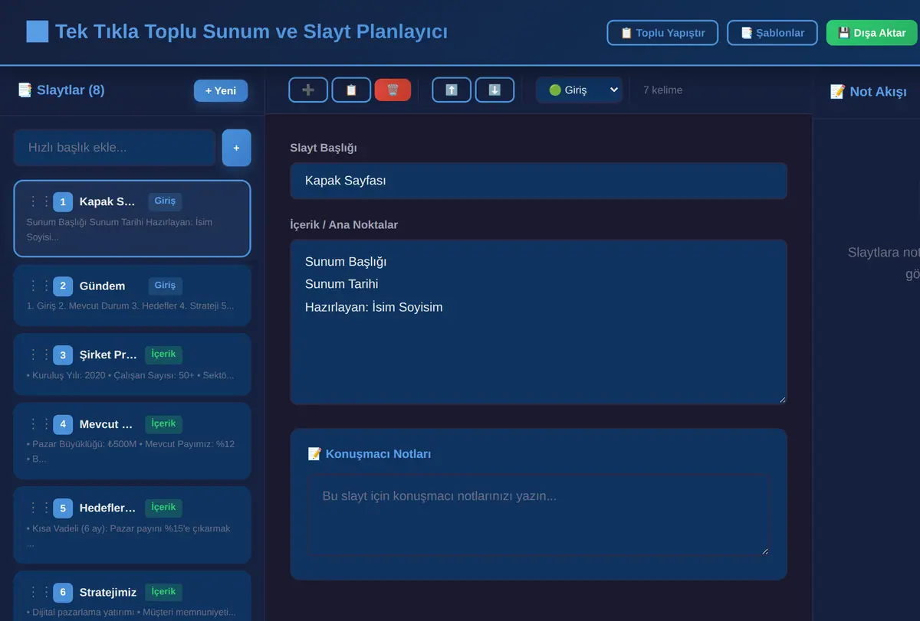Click the 'Slaytlar (8)' panel heading

(x=61, y=90)
